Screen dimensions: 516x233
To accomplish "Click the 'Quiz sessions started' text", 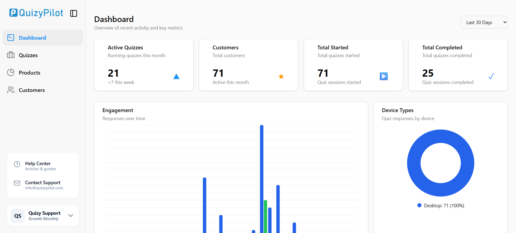I will point(339,82).
